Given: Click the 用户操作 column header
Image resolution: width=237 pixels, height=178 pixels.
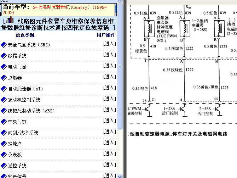Looking at the screenshot, I should tap(106, 35).
